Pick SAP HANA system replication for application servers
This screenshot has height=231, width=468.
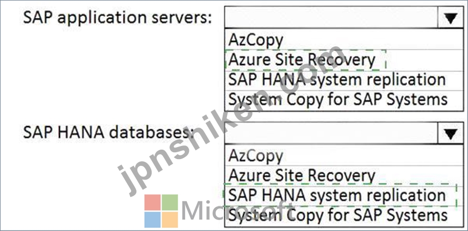click(x=343, y=80)
